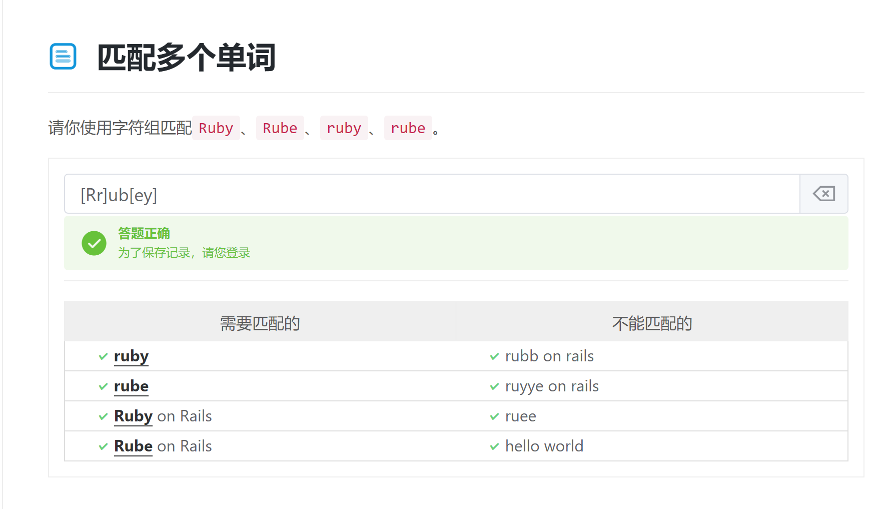Click the 'Ruby' code tag in instructions

point(216,128)
